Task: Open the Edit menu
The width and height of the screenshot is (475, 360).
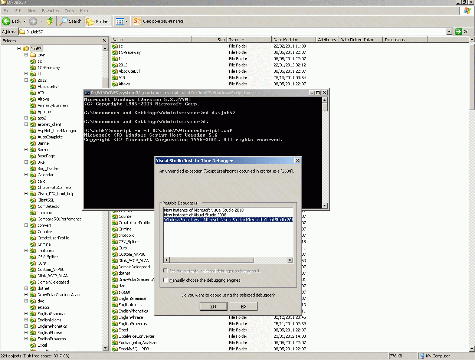Action: pos(19,11)
